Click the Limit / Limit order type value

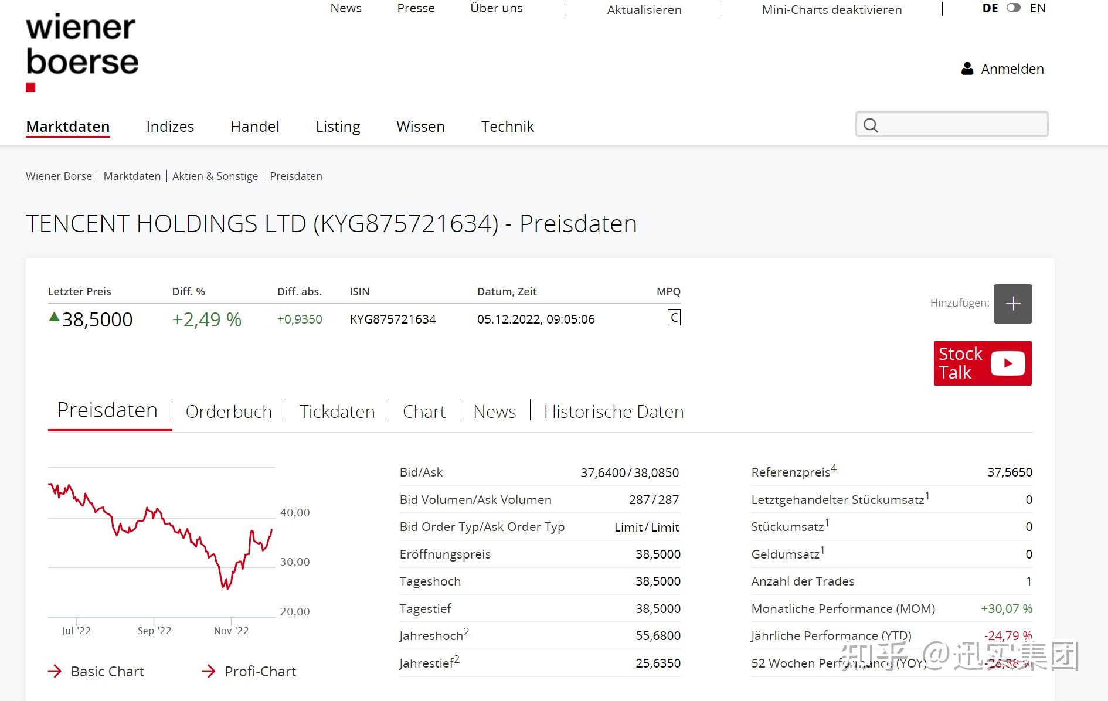647,528
